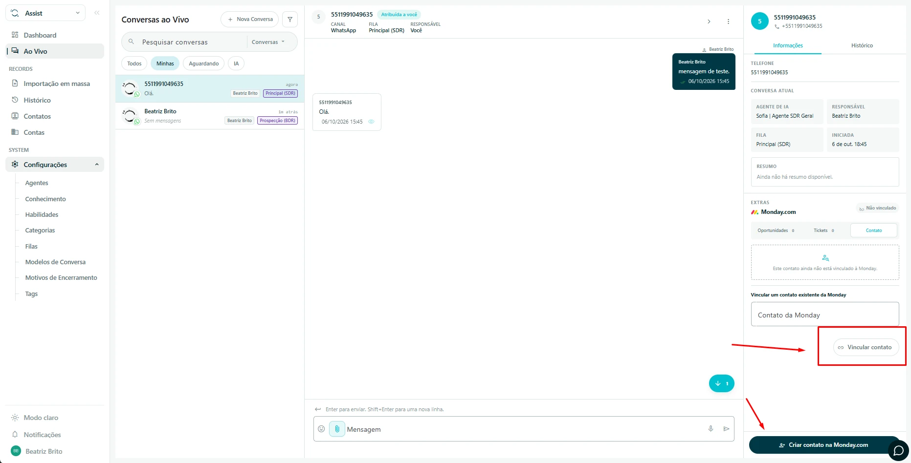Open the Conversas search scope dropdown
This screenshot has width=911, height=463.
(x=268, y=42)
